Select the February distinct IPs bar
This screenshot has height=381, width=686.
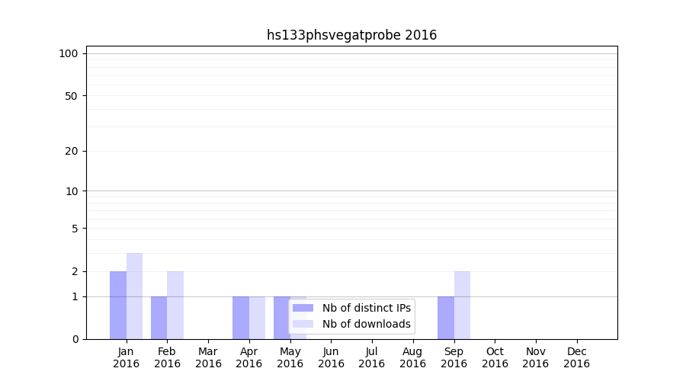(159, 318)
